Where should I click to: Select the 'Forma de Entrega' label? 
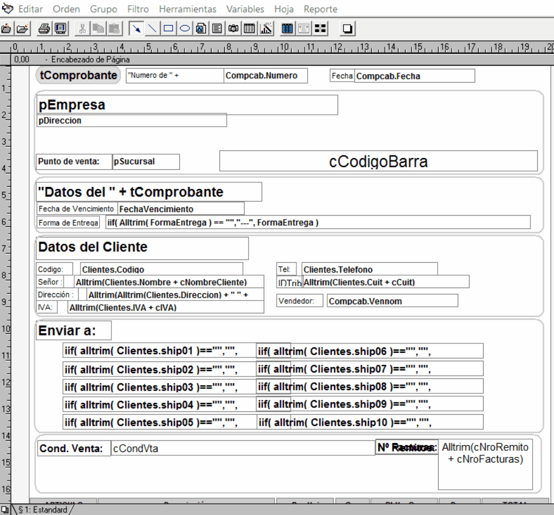click(69, 223)
